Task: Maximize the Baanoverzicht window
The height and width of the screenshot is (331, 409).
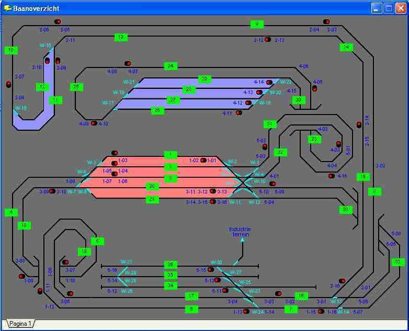Action: click(x=389, y=8)
